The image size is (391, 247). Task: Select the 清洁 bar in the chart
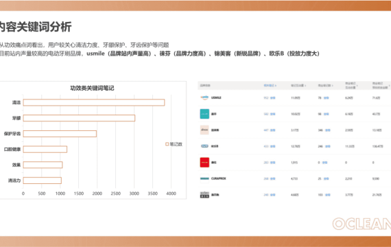(94, 102)
